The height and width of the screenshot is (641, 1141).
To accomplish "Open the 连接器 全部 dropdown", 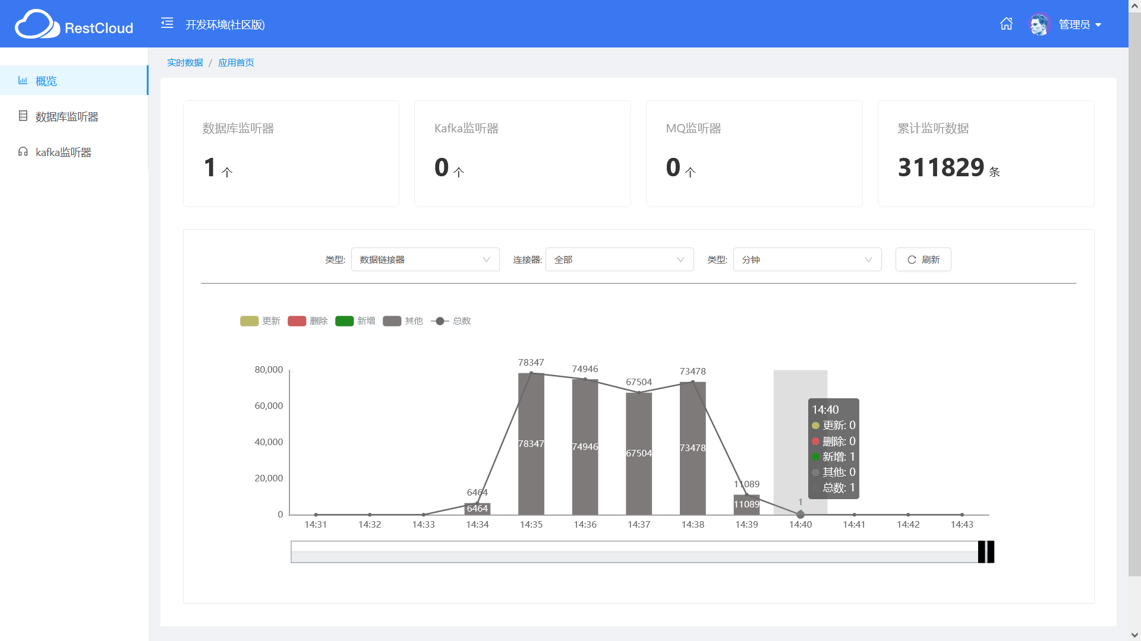I will 619,260.
